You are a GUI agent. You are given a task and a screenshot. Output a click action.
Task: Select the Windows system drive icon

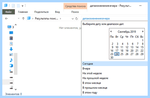pos(11,71)
